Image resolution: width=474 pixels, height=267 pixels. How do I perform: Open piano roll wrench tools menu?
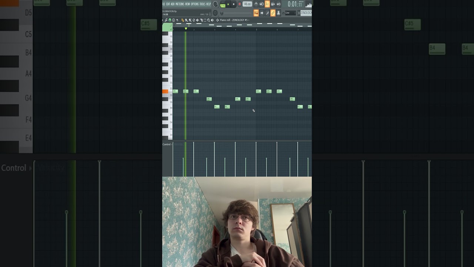tap(167, 20)
